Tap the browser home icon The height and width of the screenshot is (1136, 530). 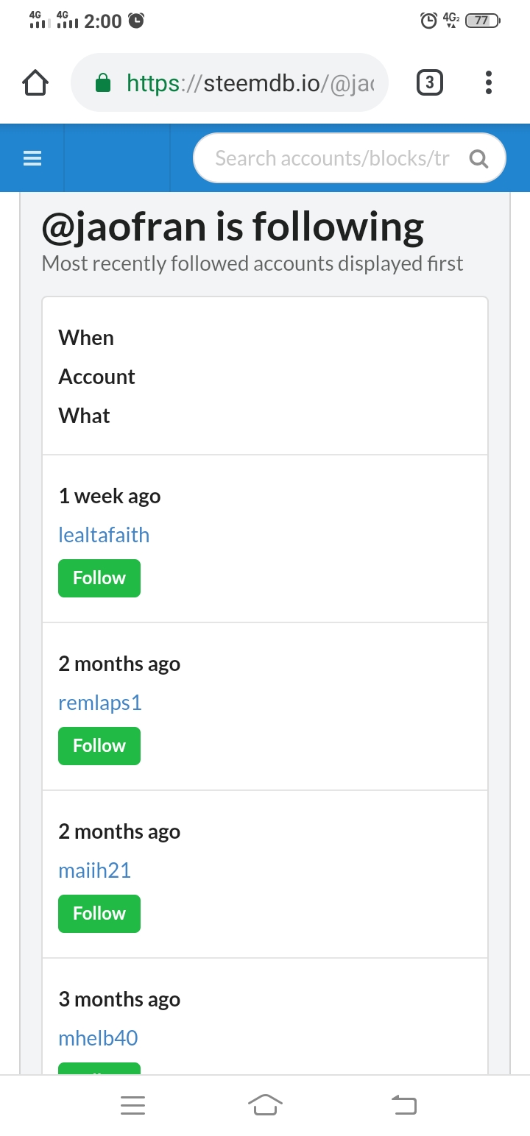pos(35,83)
